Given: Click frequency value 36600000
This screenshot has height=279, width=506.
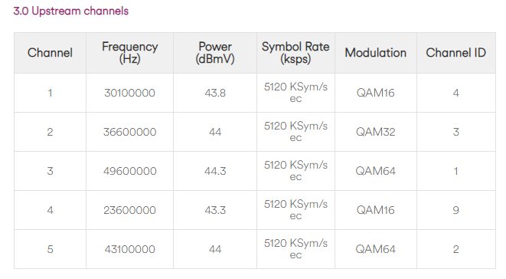Looking at the screenshot, I should pos(129,133).
